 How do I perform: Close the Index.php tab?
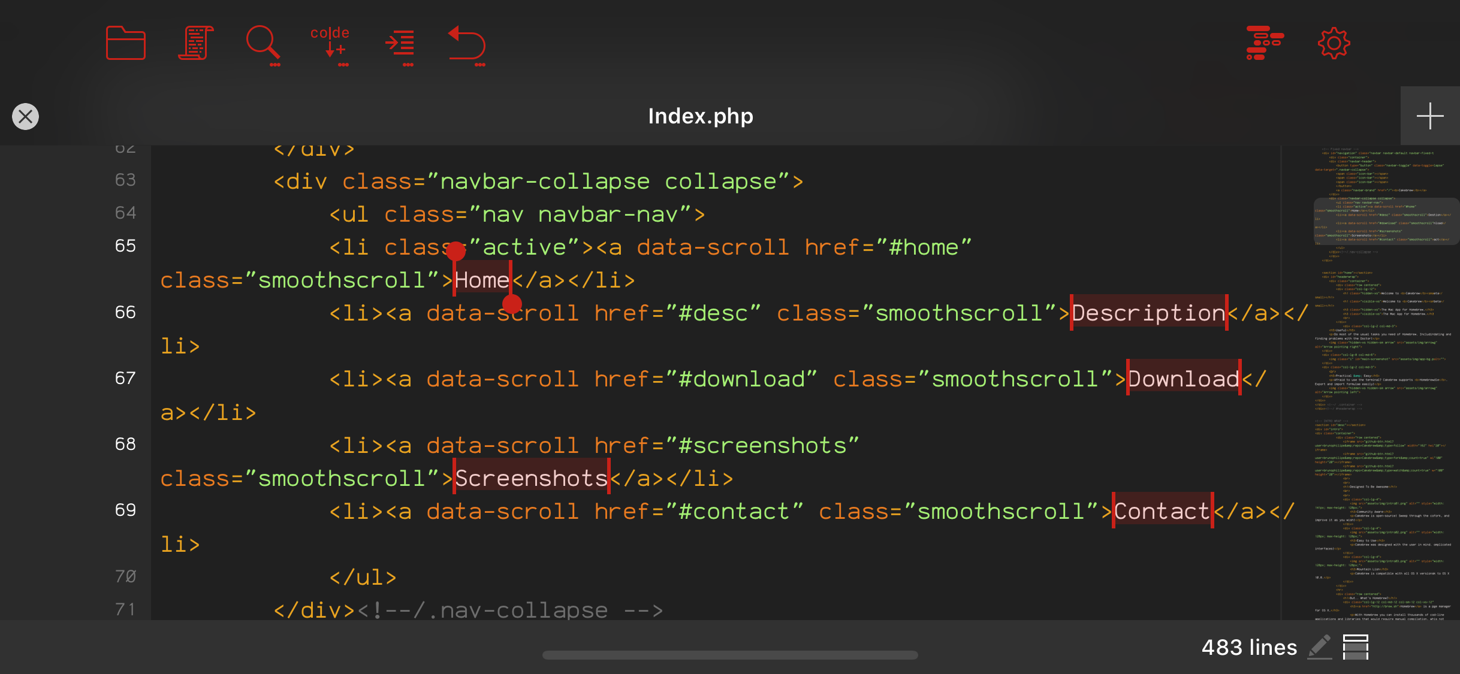(25, 116)
